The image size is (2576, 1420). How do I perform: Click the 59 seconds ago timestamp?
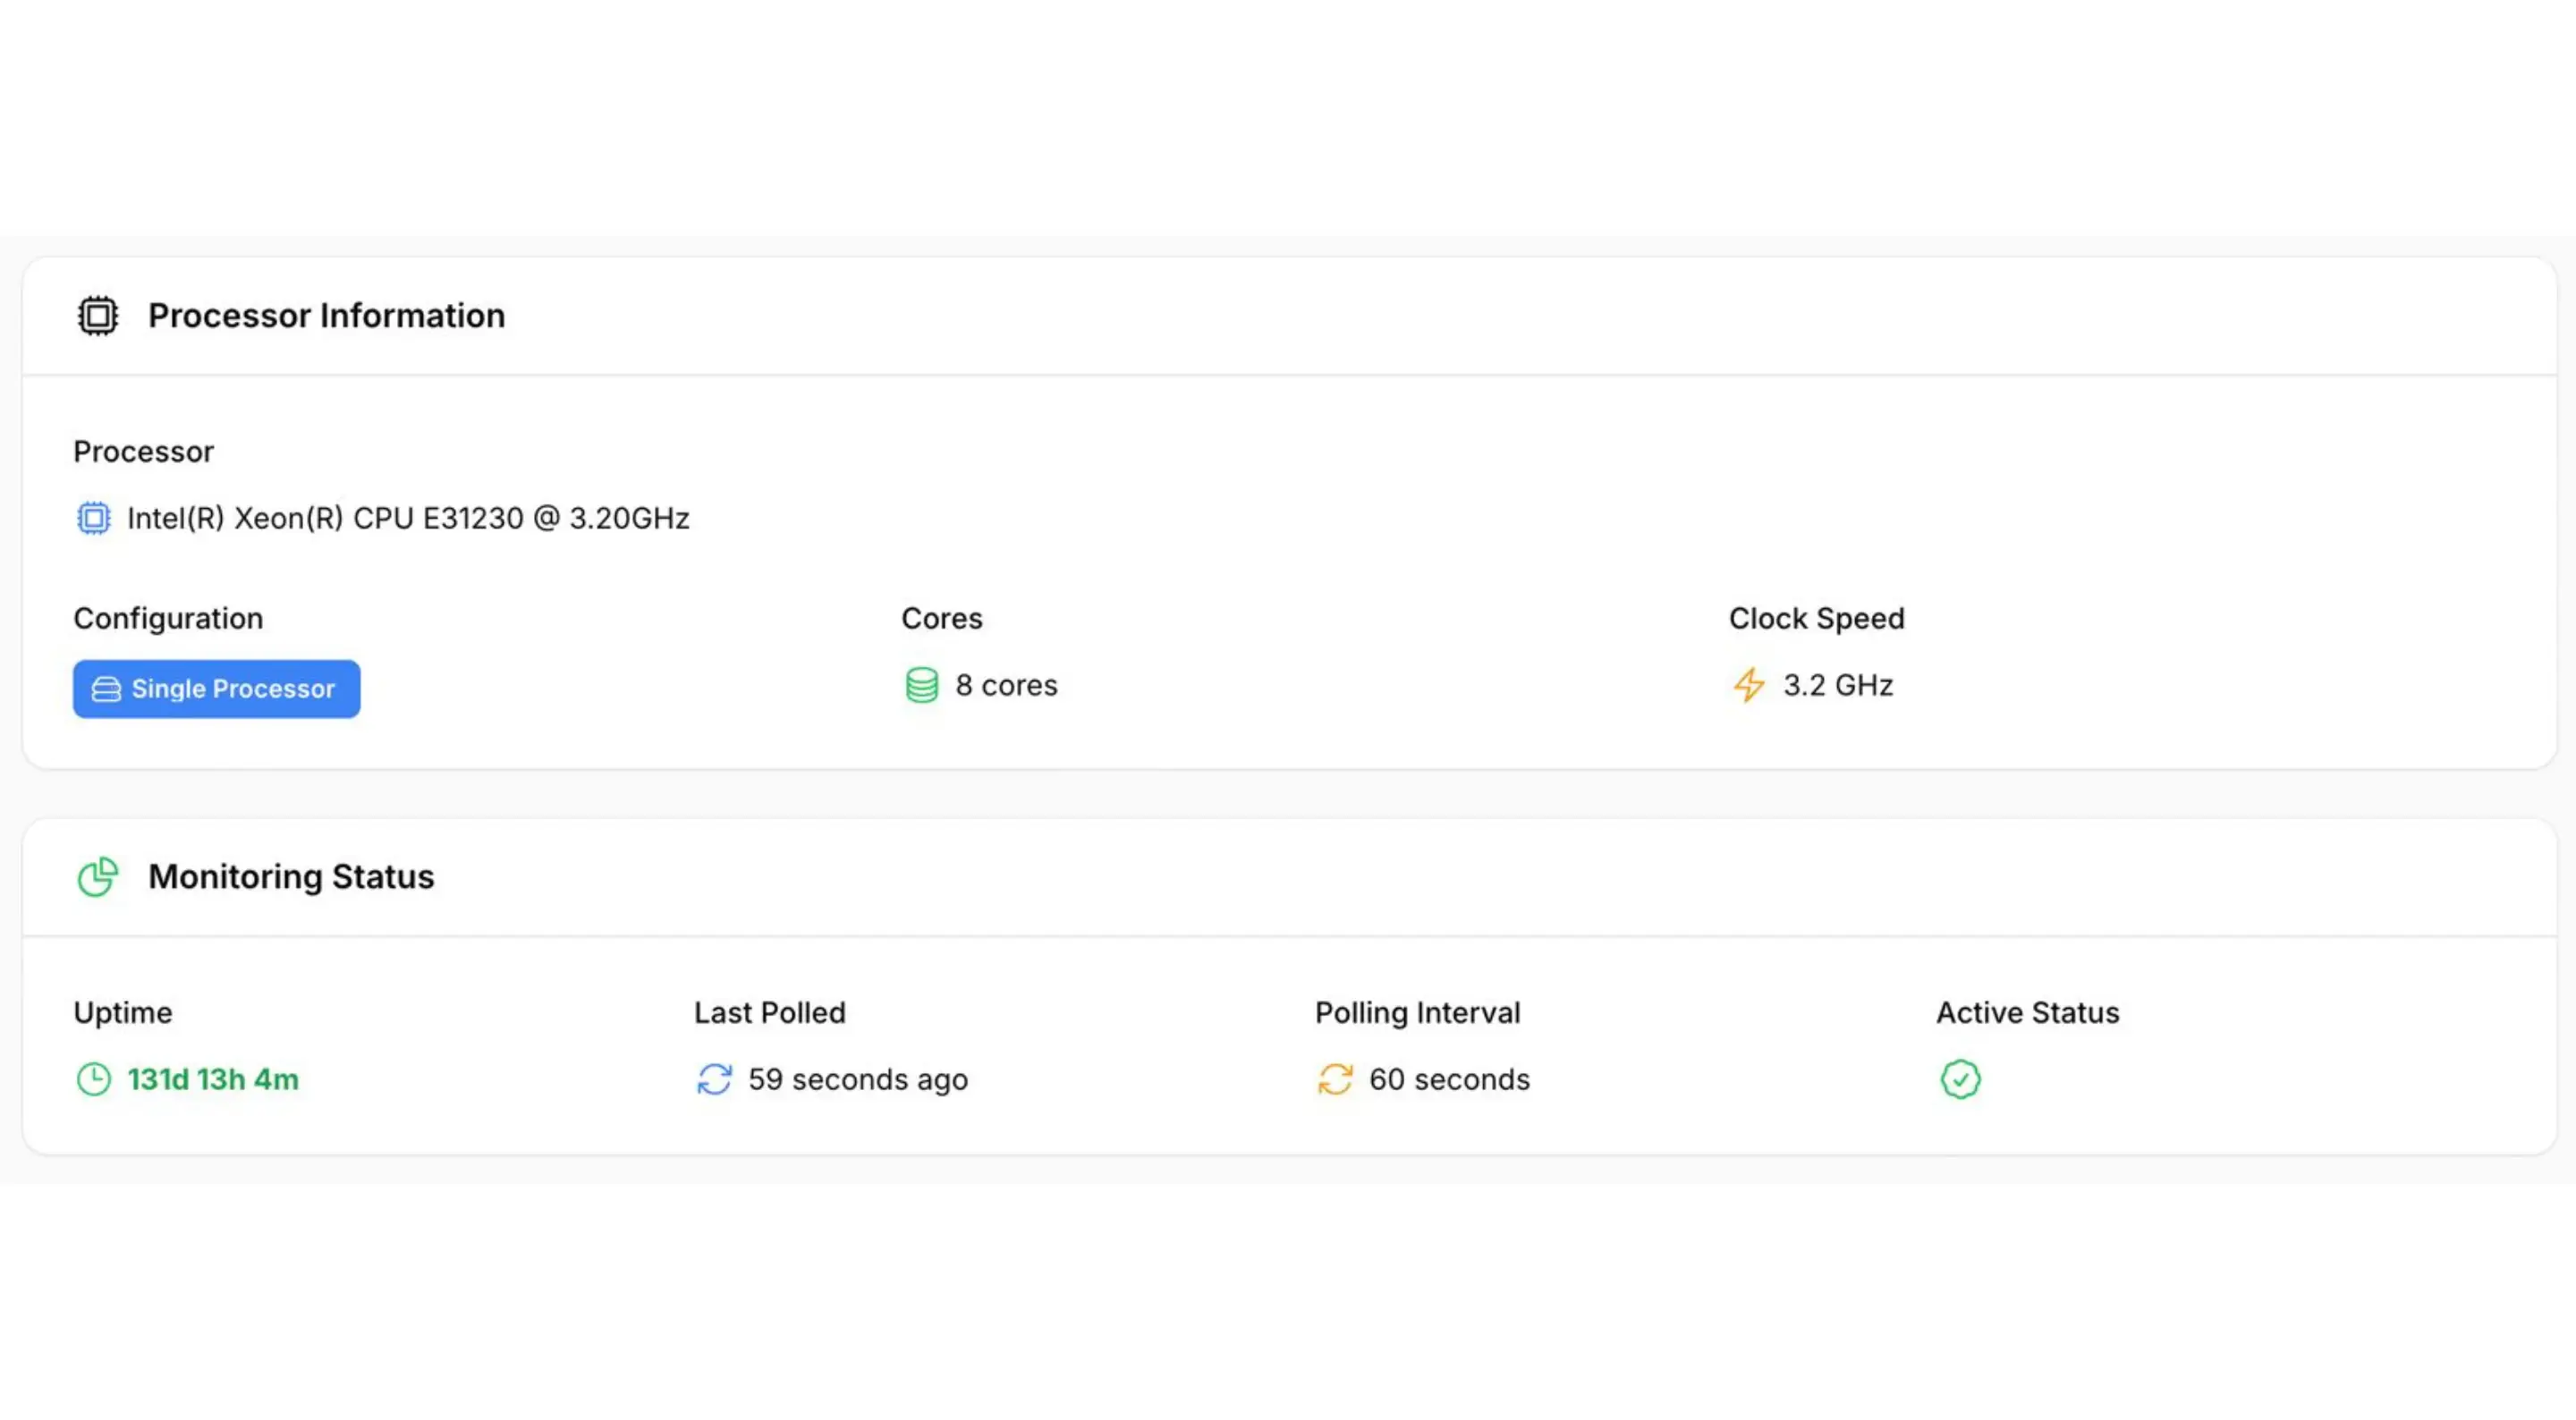click(858, 1079)
